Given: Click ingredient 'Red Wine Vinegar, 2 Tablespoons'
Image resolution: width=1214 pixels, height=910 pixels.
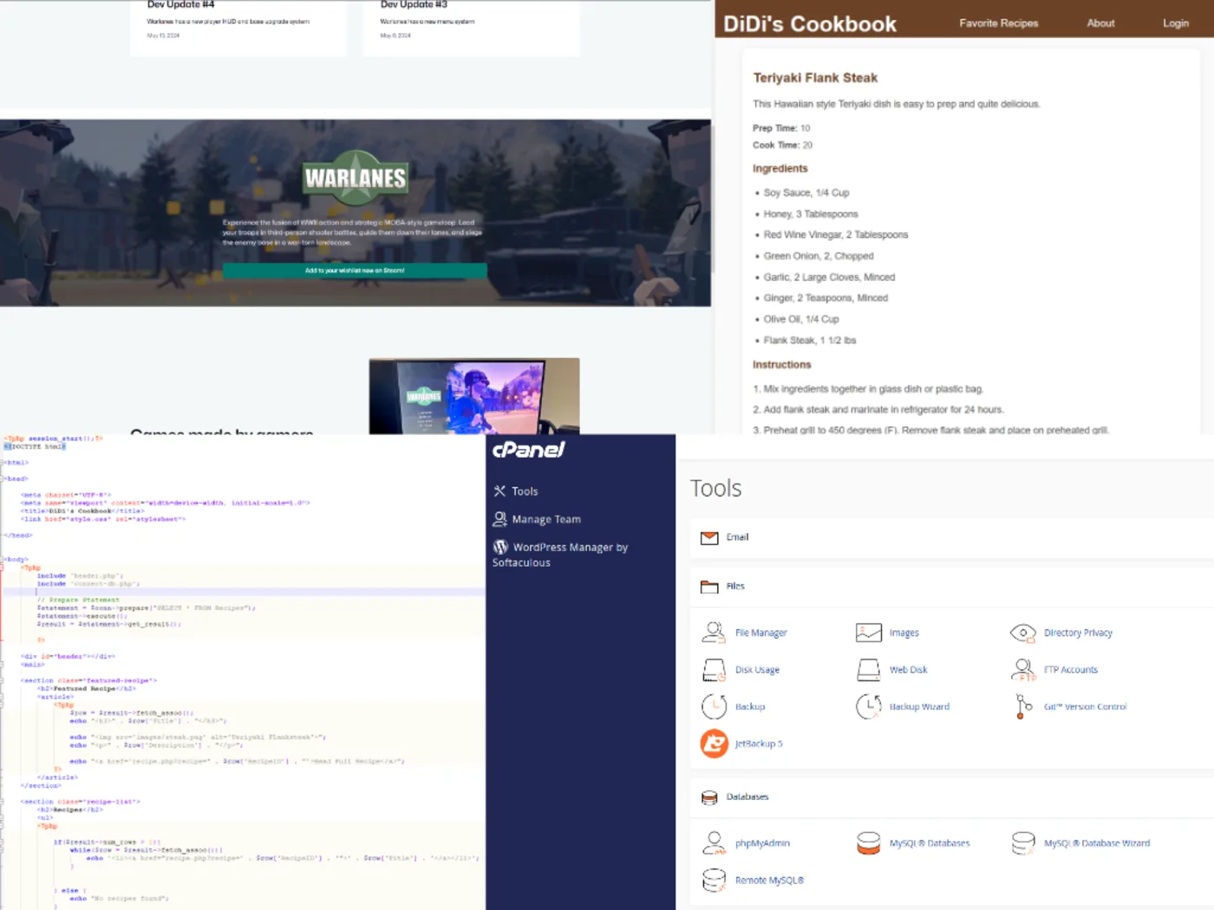Looking at the screenshot, I should [836, 235].
